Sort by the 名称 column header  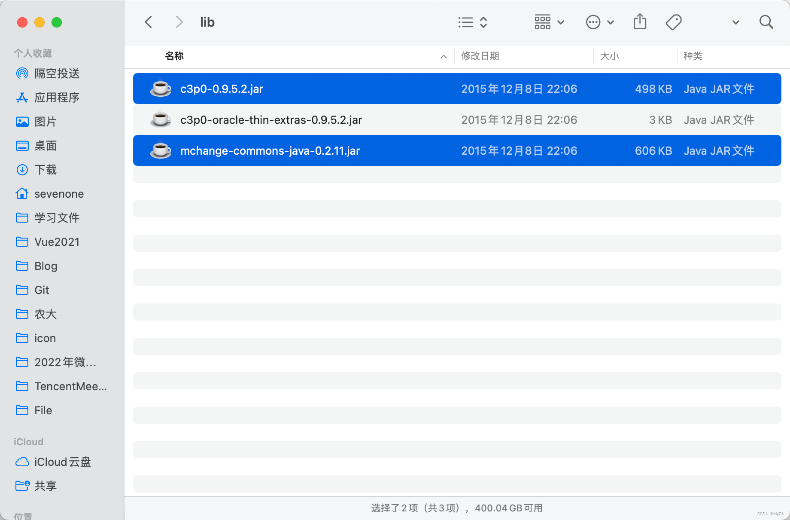[x=174, y=56]
